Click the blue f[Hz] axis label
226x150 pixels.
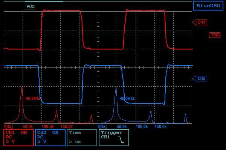click(x=102, y=126)
